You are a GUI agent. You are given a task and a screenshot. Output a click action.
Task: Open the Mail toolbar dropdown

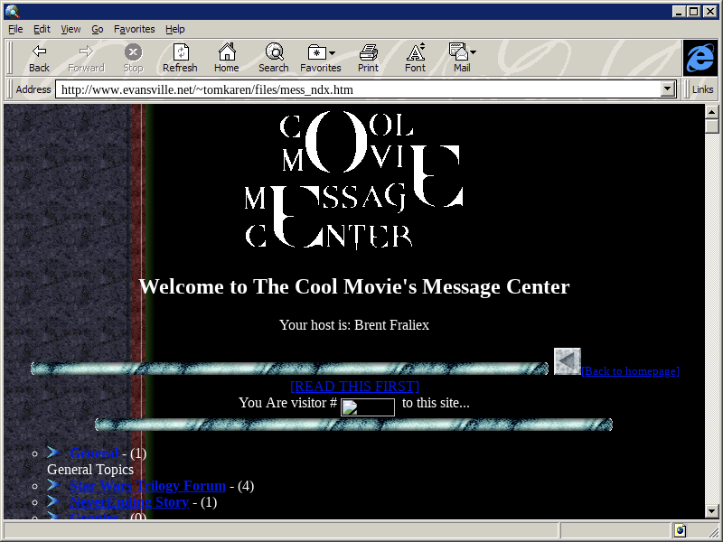[x=462, y=52]
